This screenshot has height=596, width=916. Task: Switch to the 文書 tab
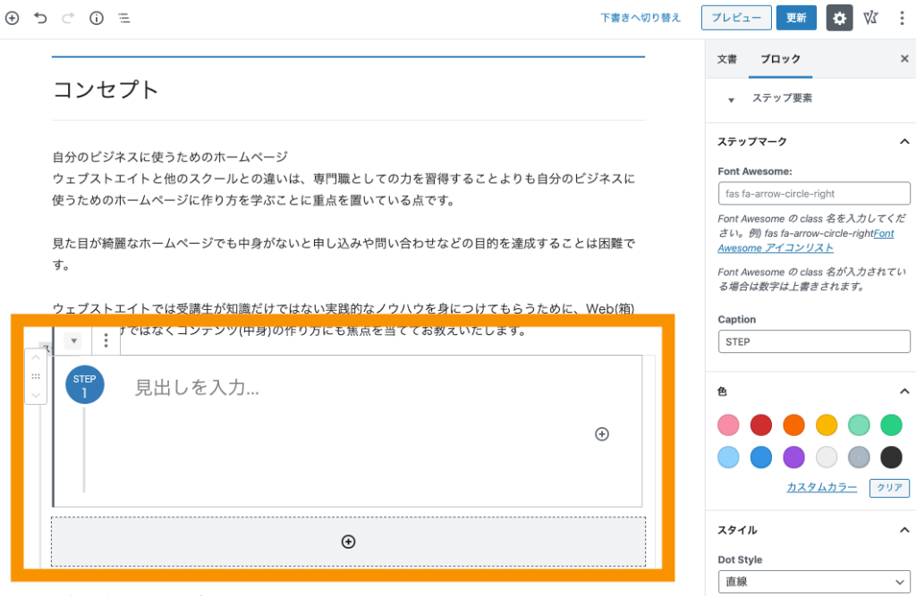pyautogui.click(x=726, y=59)
